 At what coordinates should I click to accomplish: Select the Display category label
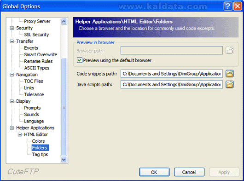(x=23, y=101)
